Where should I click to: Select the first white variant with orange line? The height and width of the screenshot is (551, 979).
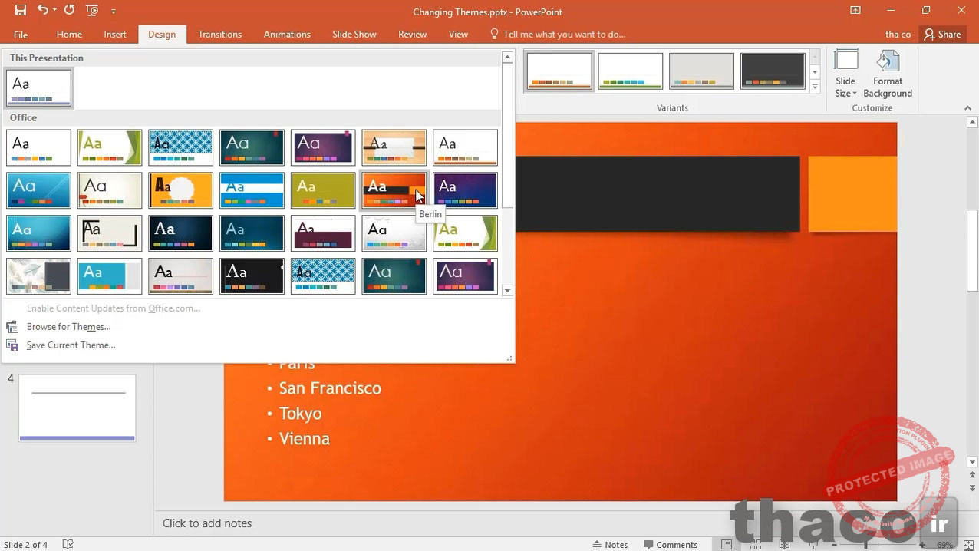(559, 71)
